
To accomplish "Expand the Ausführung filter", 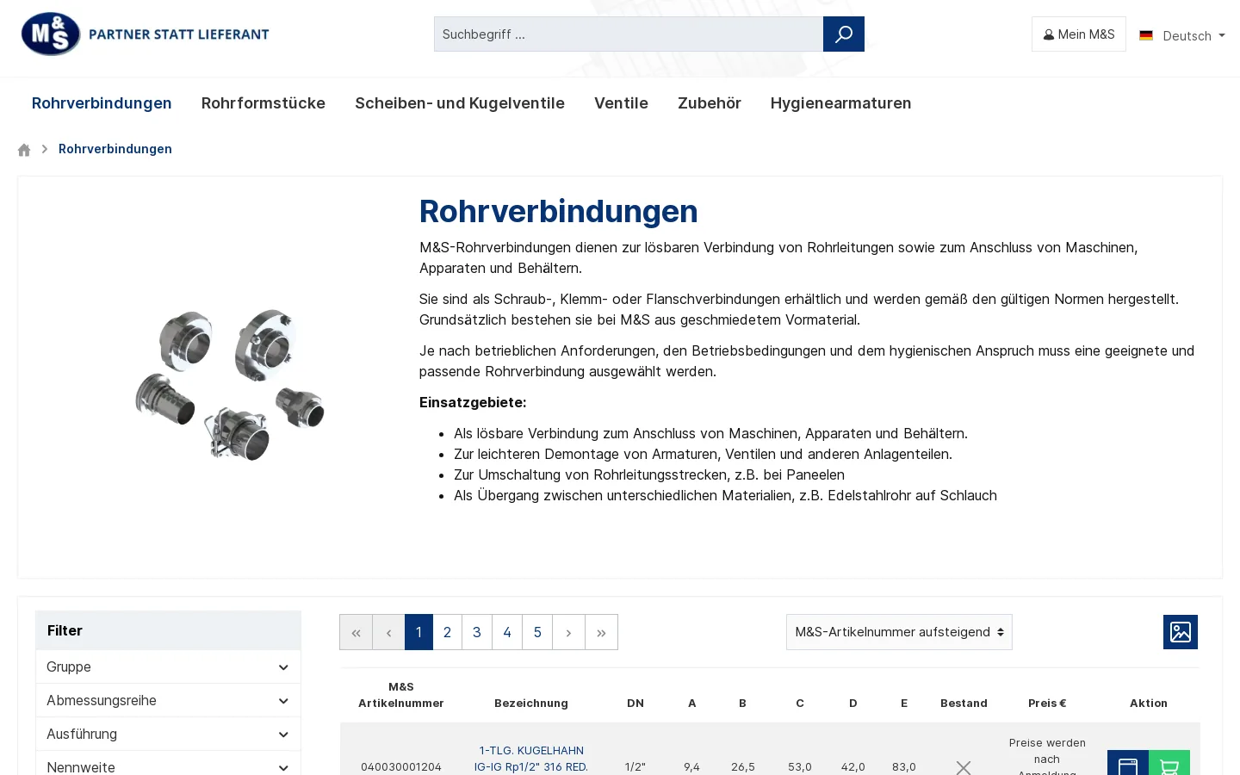I will [168, 735].
